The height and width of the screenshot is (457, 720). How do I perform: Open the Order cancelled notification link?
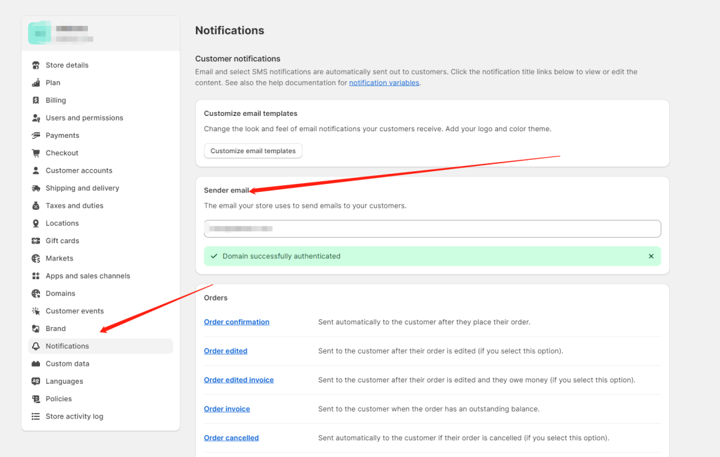231,438
